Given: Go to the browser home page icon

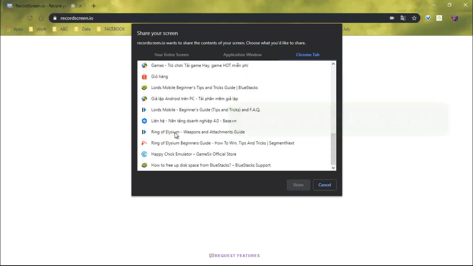Looking at the screenshot, I should coord(41,18).
